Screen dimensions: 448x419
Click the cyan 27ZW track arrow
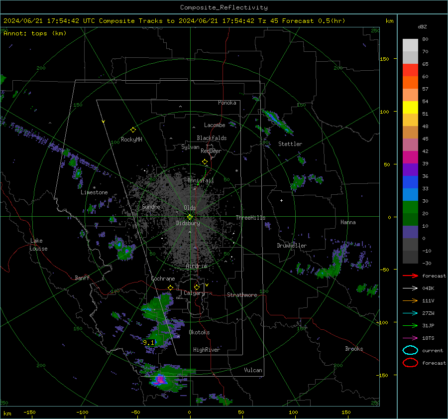tap(410, 313)
